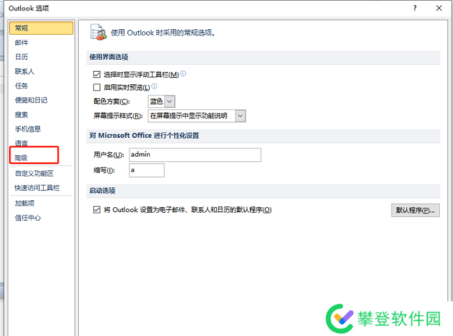The width and height of the screenshot is (453, 336).
Task: Select 高级 in the sidebar
Action: [22, 159]
